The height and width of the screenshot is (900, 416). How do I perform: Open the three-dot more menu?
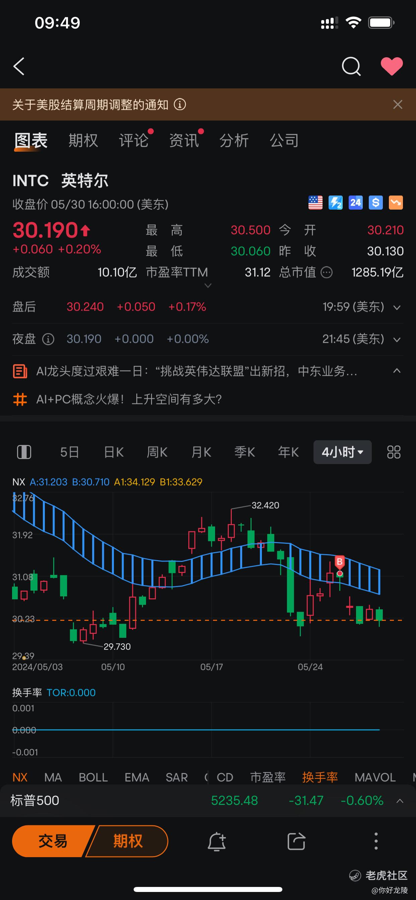(x=376, y=841)
